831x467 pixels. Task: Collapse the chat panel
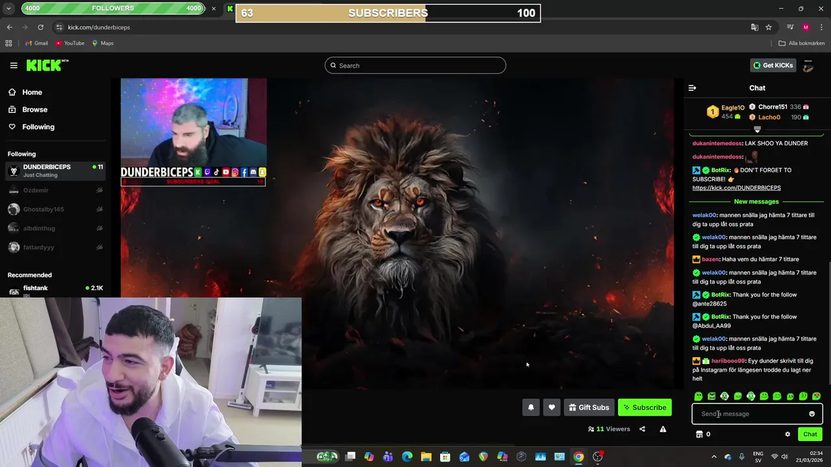pyautogui.click(x=692, y=88)
